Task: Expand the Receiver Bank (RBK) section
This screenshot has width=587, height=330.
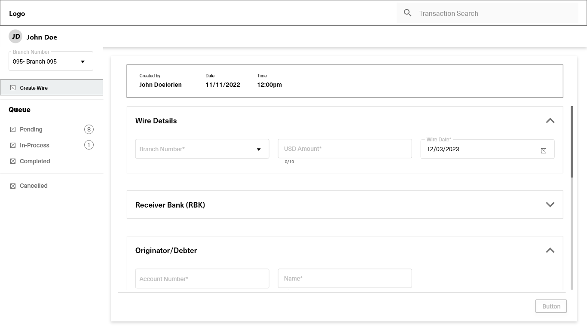Action: coord(550,205)
